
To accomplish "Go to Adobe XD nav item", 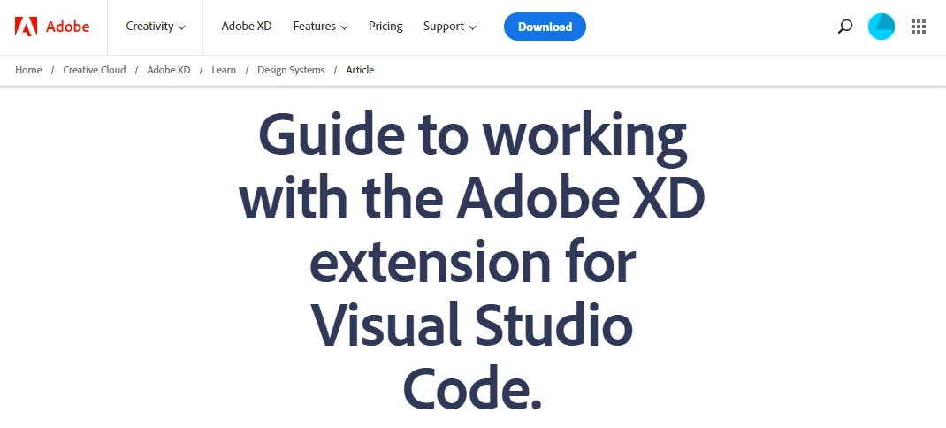I will click(246, 27).
